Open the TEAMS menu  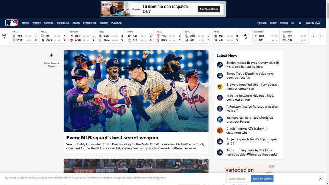(284, 23)
